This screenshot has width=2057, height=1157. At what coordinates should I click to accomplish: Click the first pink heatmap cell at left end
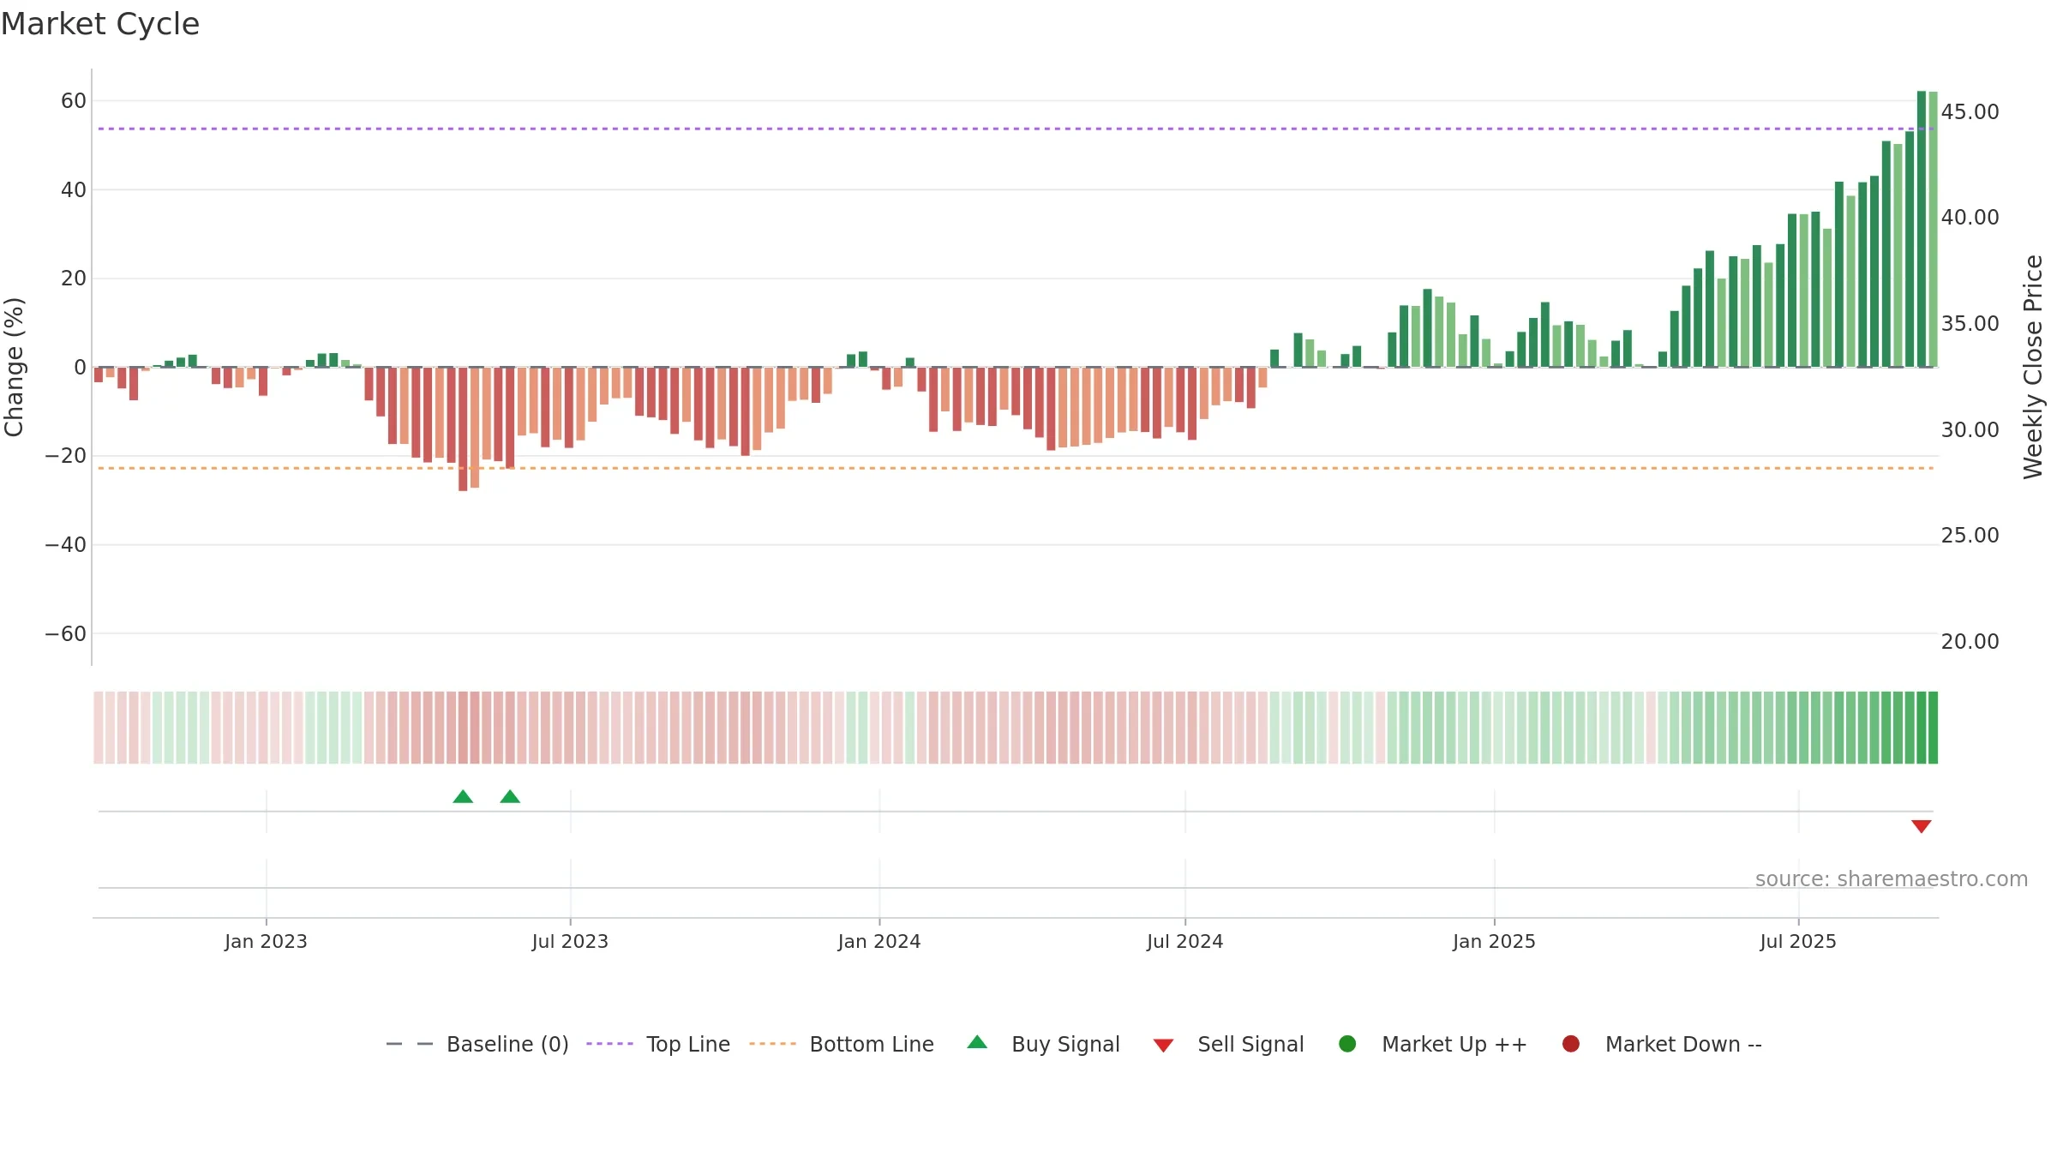99,728
